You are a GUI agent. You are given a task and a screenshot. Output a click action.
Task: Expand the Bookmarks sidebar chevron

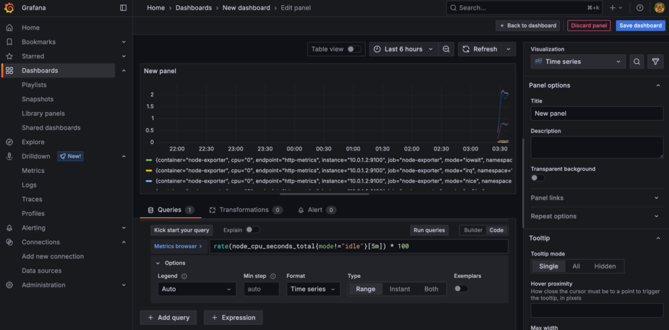click(x=124, y=42)
